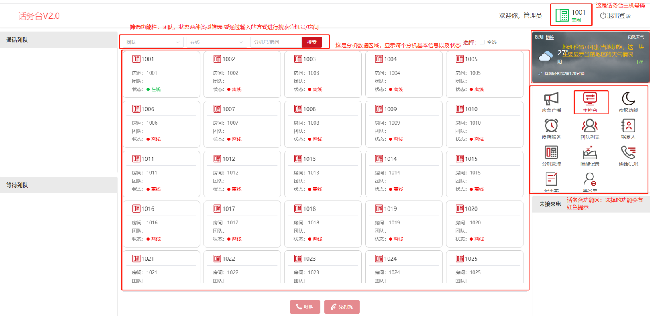The image size is (650, 316).
Task: Open 夜服功能 night service moon icon
Action: [628, 102]
